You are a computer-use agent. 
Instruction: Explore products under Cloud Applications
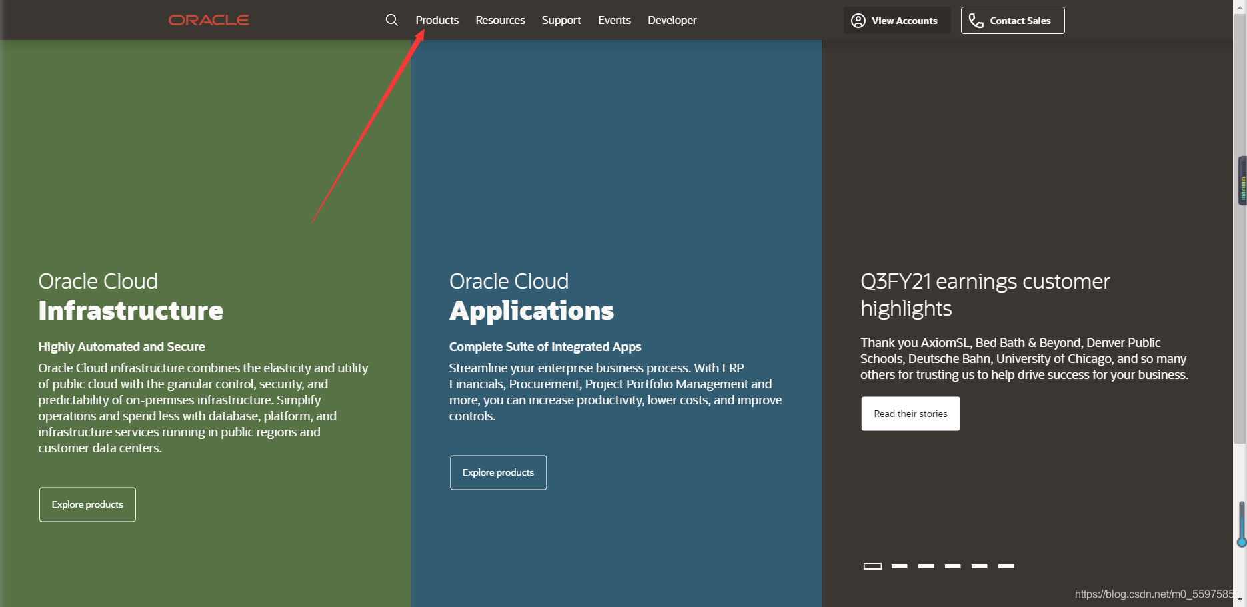(498, 472)
